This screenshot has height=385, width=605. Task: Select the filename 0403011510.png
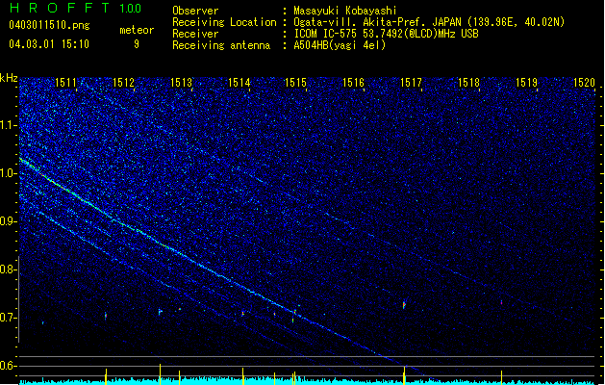tap(49, 25)
